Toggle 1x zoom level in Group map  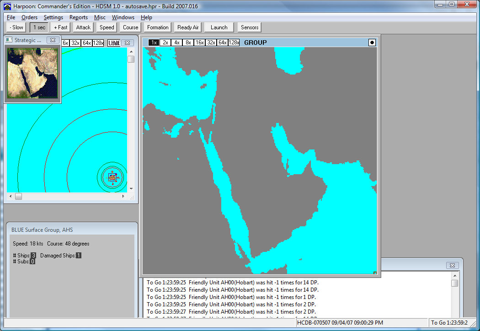click(154, 43)
